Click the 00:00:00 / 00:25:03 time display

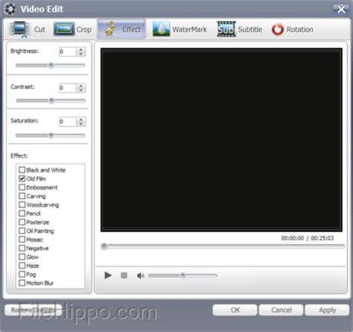308,238
